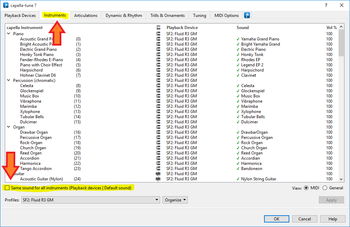Viewport: 350px width, 227px height.
Task: Click the Legend EP 2 sound entry
Action: point(252,65)
